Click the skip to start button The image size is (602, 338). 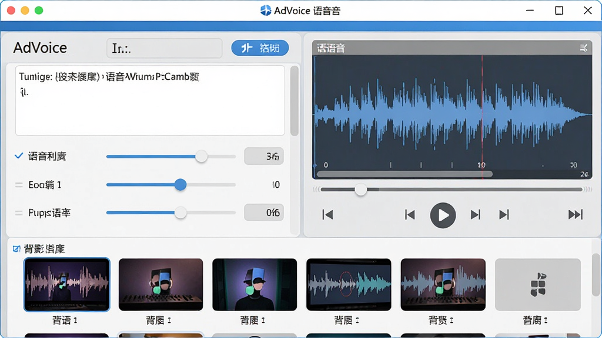[x=327, y=215]
